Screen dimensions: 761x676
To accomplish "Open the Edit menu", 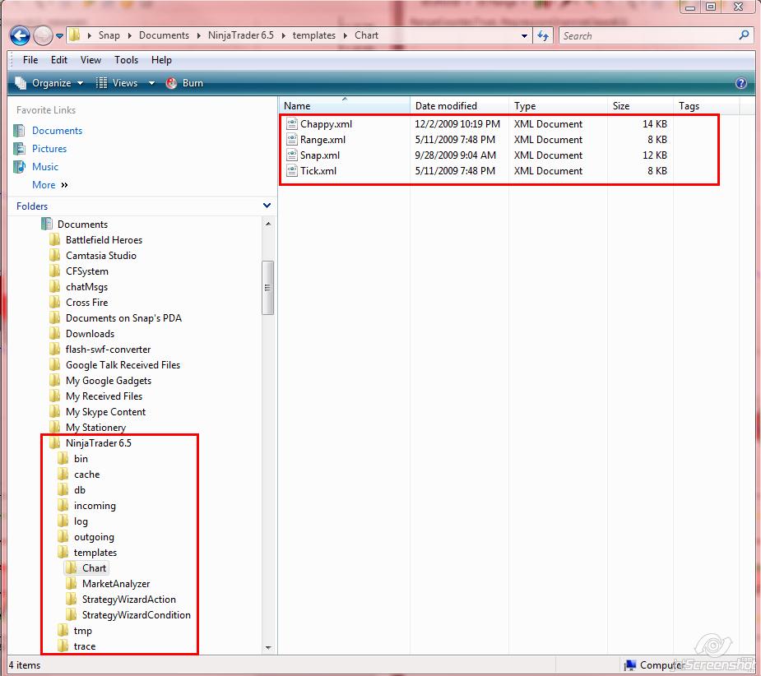I will [58, 60].
